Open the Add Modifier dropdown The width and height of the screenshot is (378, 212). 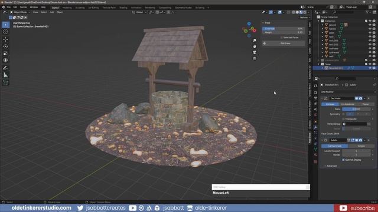coord(348,92)
